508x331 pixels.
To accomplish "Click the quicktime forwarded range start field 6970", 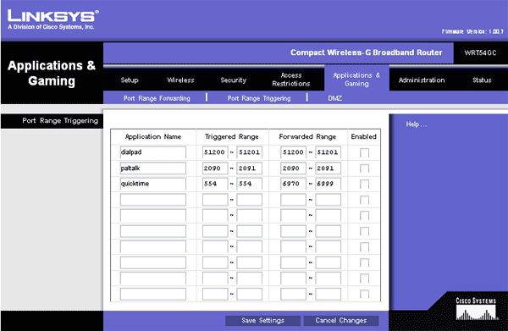I will click(x=293, y=184).
